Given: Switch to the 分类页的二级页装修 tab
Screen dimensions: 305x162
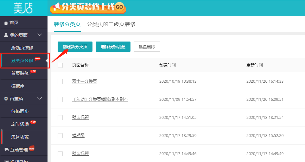Looking at the screenshot, I should pos(111,24).
